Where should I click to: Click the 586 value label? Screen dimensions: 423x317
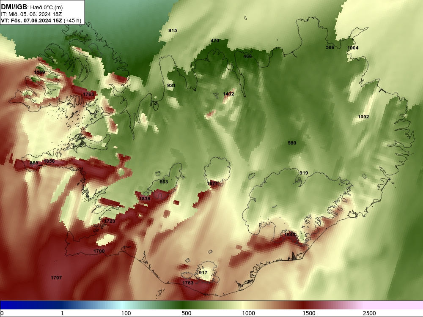pos(330,47)
